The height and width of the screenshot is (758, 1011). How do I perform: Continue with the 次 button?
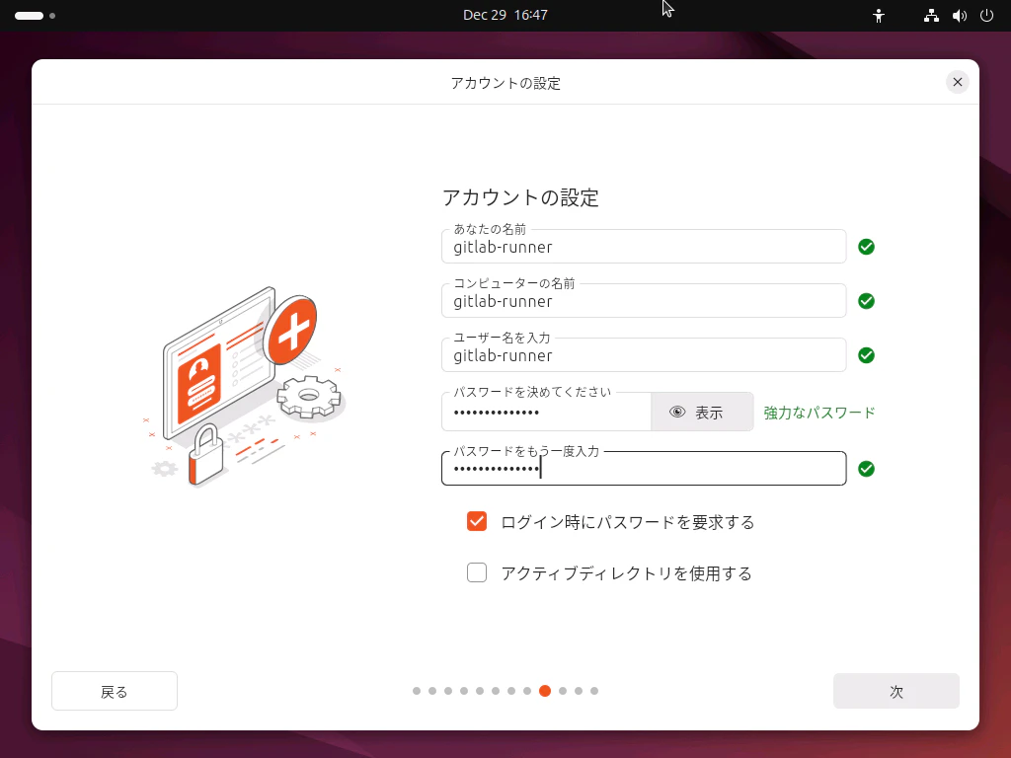pyautogui.click(x=895, y=691)
